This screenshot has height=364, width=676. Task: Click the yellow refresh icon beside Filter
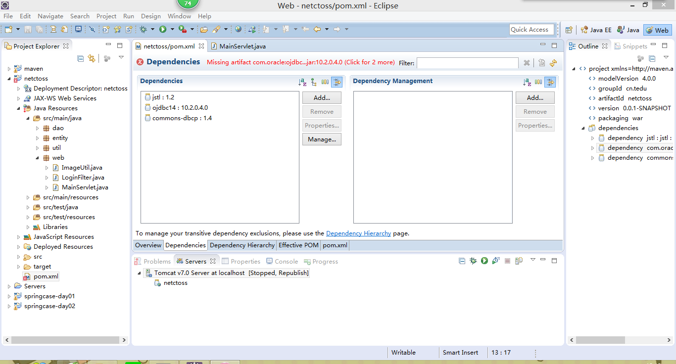[553, 63]
